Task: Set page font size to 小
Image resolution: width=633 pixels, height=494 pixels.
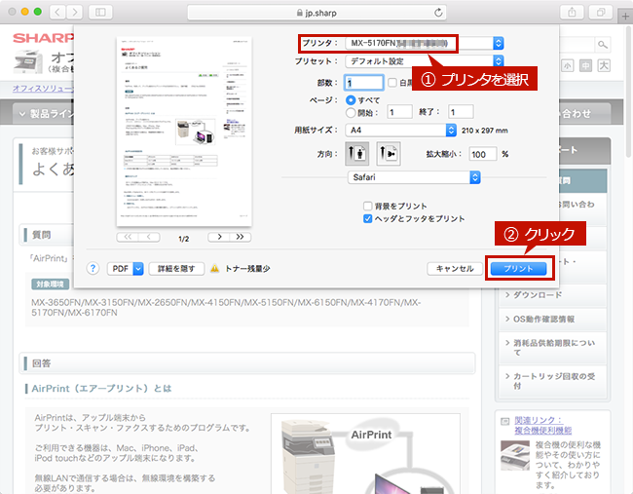Action: [567, 65]
